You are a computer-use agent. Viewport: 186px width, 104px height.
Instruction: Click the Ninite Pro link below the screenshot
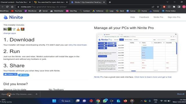pos(99,77)
